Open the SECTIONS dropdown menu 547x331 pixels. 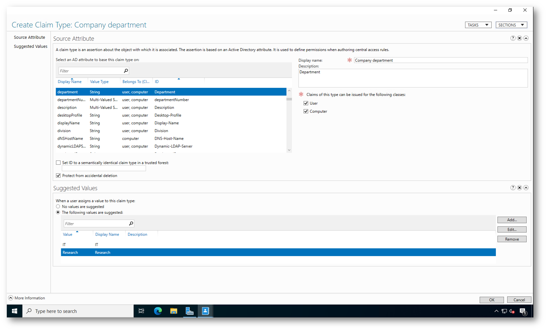511,25
